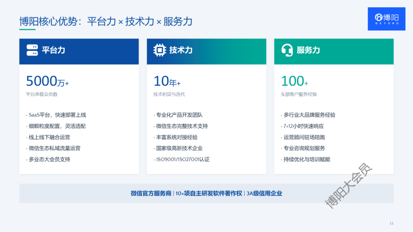Click the 10年+ figure

point(167,81)
